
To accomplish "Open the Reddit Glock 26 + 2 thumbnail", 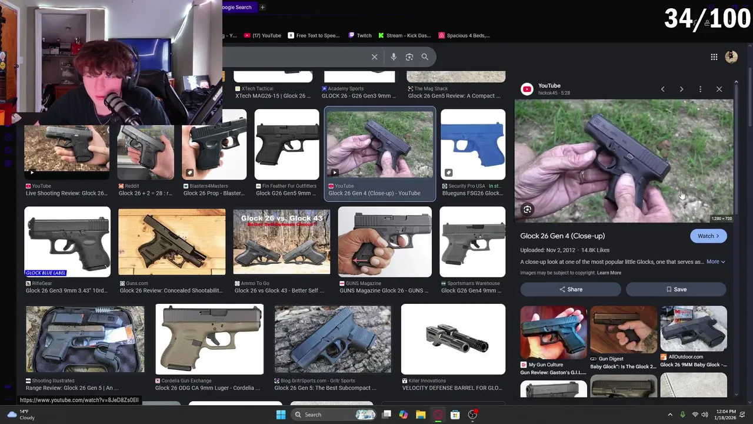I will point(145,152).
